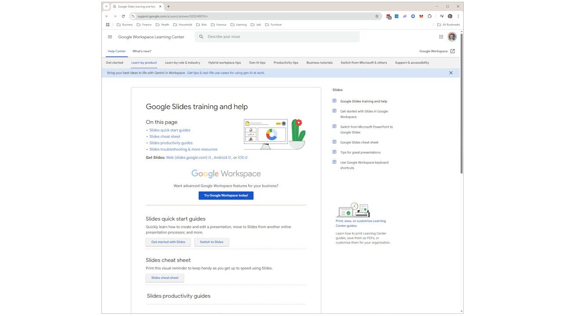Viewport: 562px width, 316px height.
Task: Click the Describe your issue search field
Action: [x=277, y=37]
